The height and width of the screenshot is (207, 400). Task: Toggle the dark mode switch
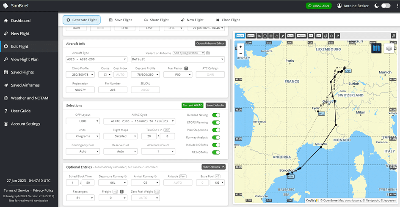click(x=386, y=5)
